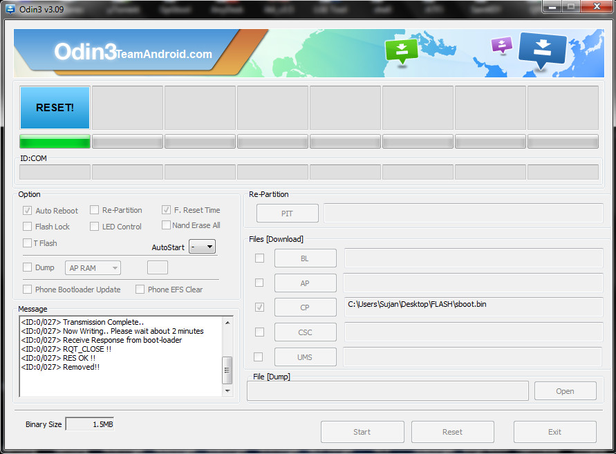Click the CP file path field with sboot.bin
This screenshot has height=454, width=616.
(474, 307)
